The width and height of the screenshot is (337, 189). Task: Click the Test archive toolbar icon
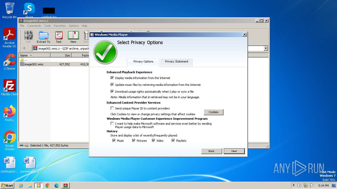coord(59,37)
